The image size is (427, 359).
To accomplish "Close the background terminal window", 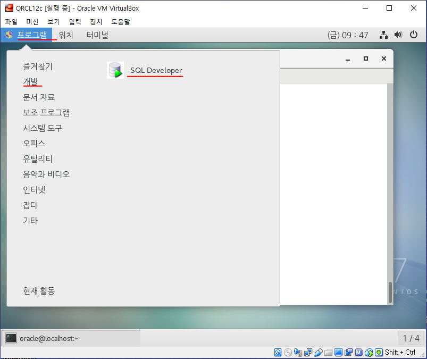I will click(x=384, y=59).
